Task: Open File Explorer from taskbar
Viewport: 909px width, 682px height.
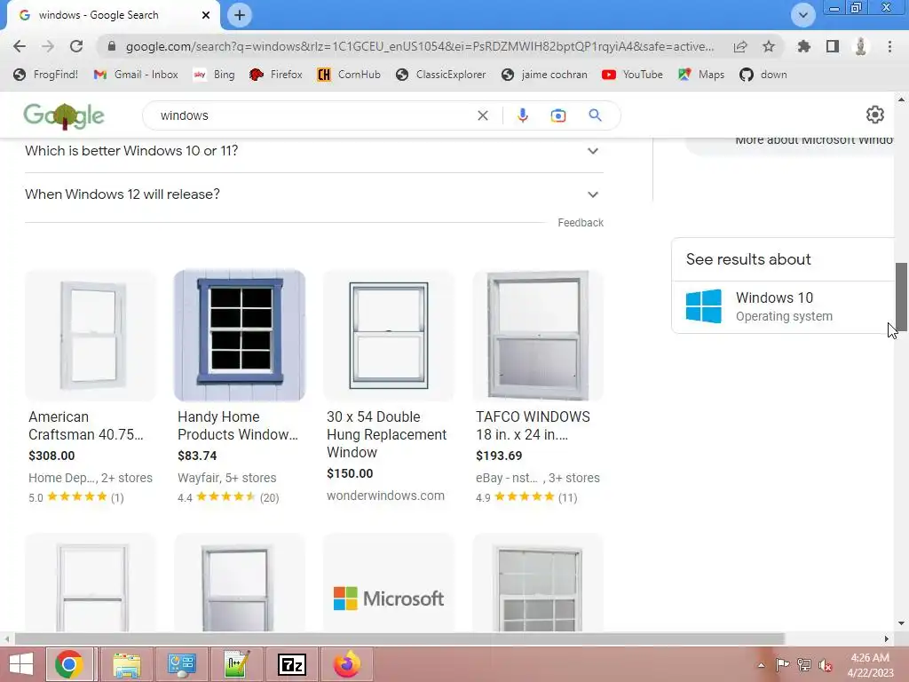Action: (x=126, y=664)
